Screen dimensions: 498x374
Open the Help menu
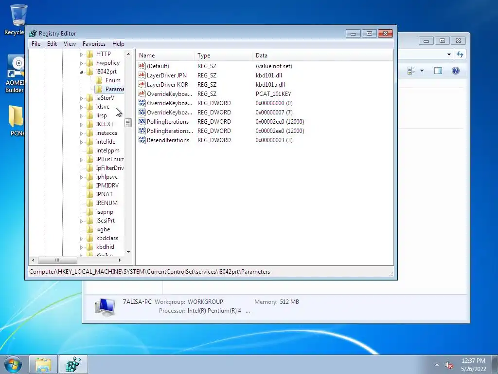[x=118, y=43]
